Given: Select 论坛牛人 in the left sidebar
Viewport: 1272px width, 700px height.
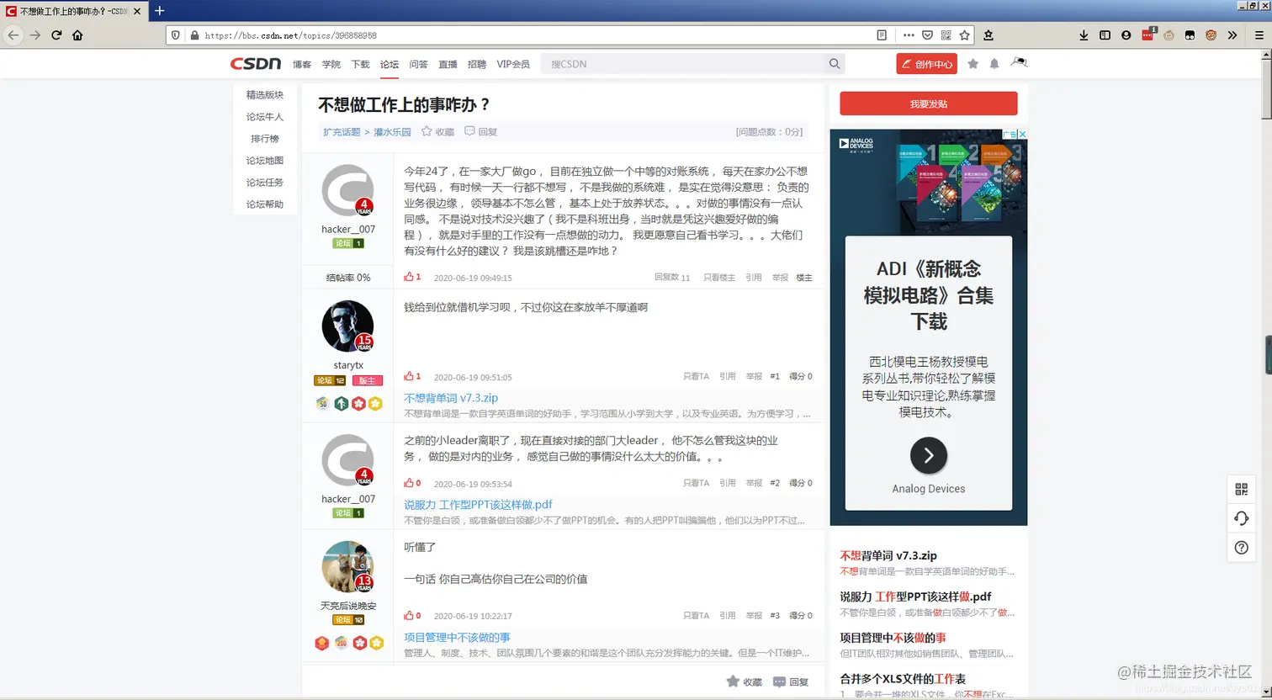Looking at the screenshot, I should click(x=265, y=117).
